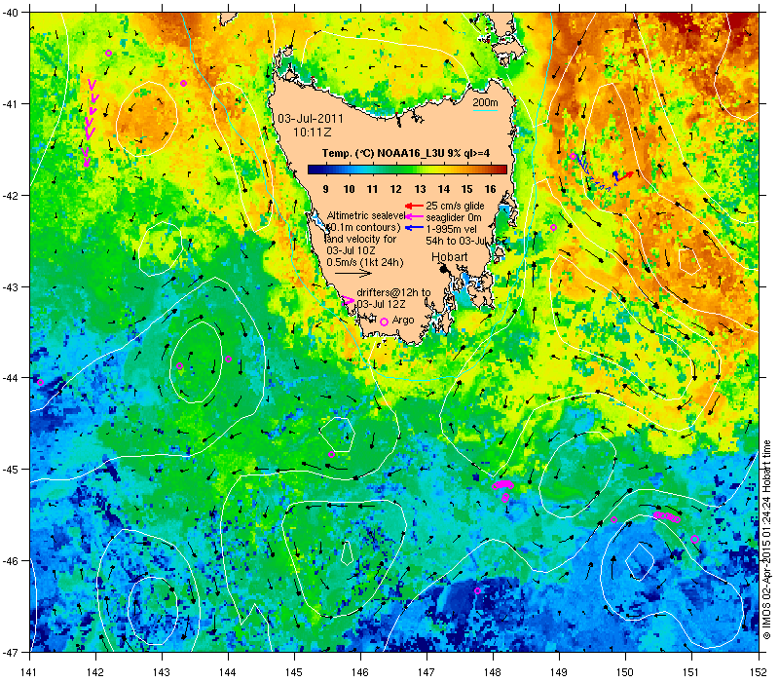This screenshot has width=779, height=682.
Task: Click the '-40' latitude axis label
Action: click(9, 13)
